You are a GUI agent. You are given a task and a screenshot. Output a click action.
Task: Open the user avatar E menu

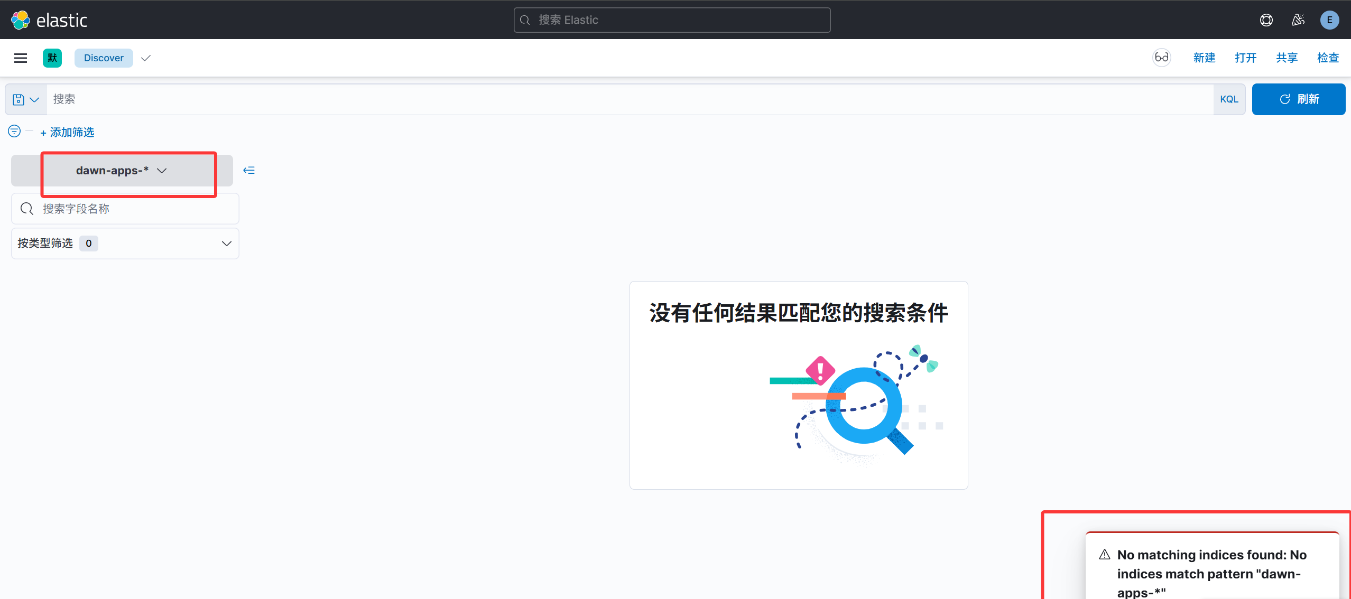[x=1329, y=20]
